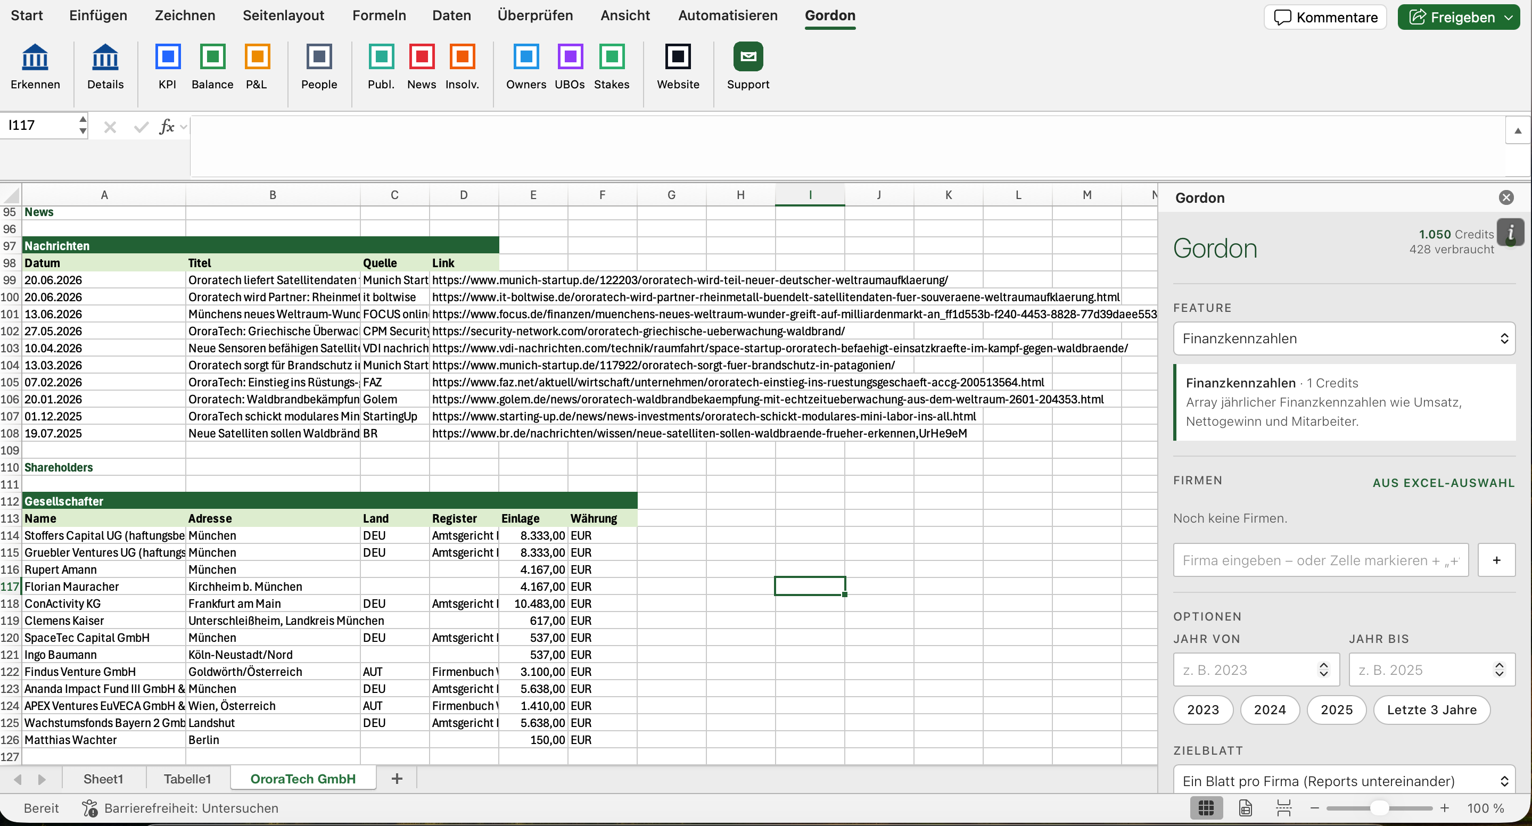Click the Jahr bis input field
The width and height of the screenshot is (1532, 826).
point(1431,670)
